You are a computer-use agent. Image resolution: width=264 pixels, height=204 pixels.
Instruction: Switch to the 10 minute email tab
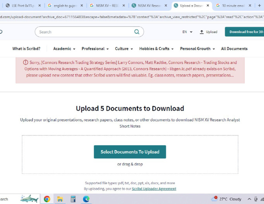coord(233,5)
